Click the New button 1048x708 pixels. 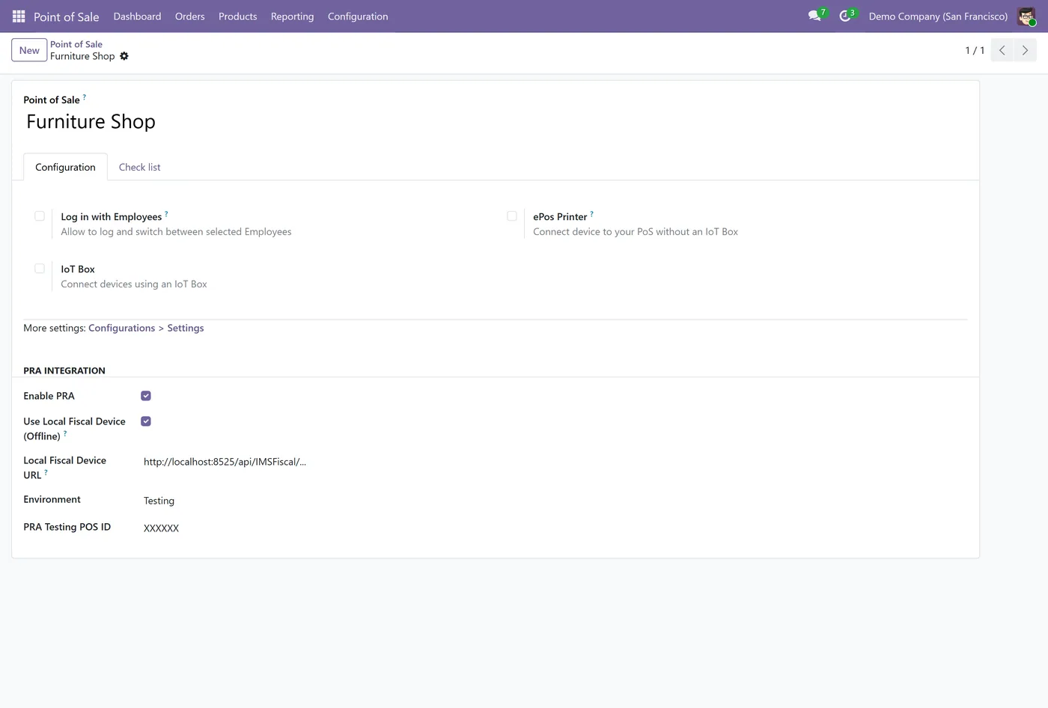[x=29, y=50]
